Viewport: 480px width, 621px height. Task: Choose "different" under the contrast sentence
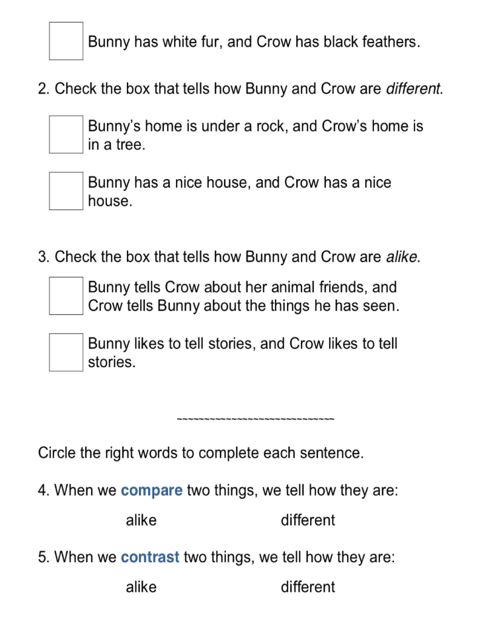(x=308, y=587)
